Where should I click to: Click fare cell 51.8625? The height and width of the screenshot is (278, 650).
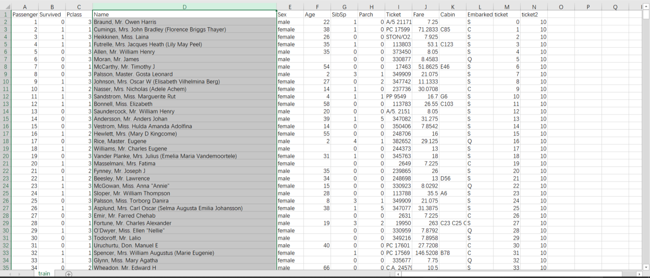click(x=426, y=67)
